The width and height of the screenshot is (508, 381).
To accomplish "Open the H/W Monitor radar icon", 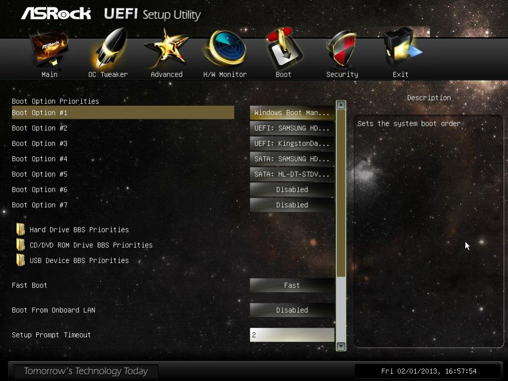I will point(225,48).
